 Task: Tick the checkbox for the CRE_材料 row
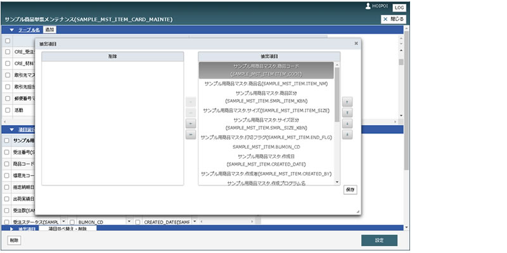coord(8,63)
